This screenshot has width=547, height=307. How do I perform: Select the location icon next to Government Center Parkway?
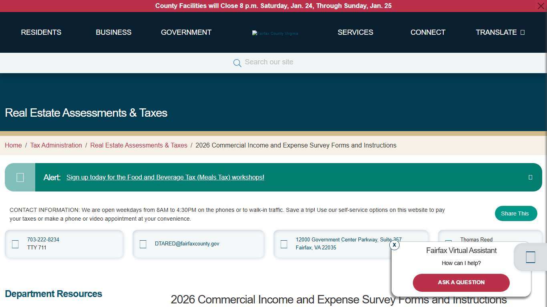[284, 244]
